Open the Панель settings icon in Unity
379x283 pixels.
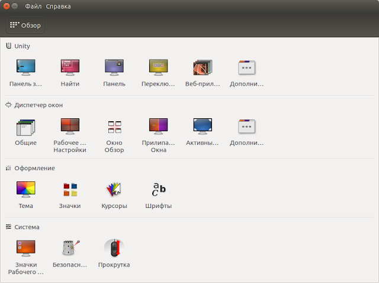click(114, 67)
